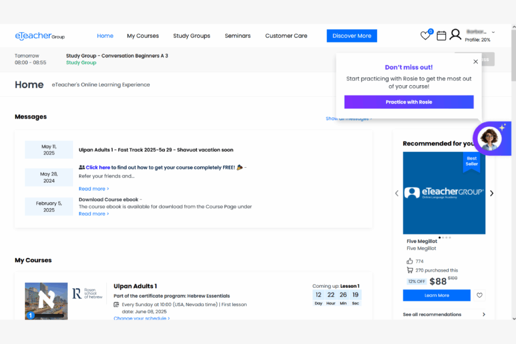The height and width of the screenshot is (344, 516).
Task: Open the Five Megillot recommendation image
Action: 444,193
